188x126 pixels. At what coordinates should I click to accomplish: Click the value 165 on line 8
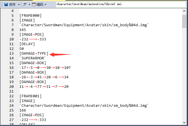(23, 30)
